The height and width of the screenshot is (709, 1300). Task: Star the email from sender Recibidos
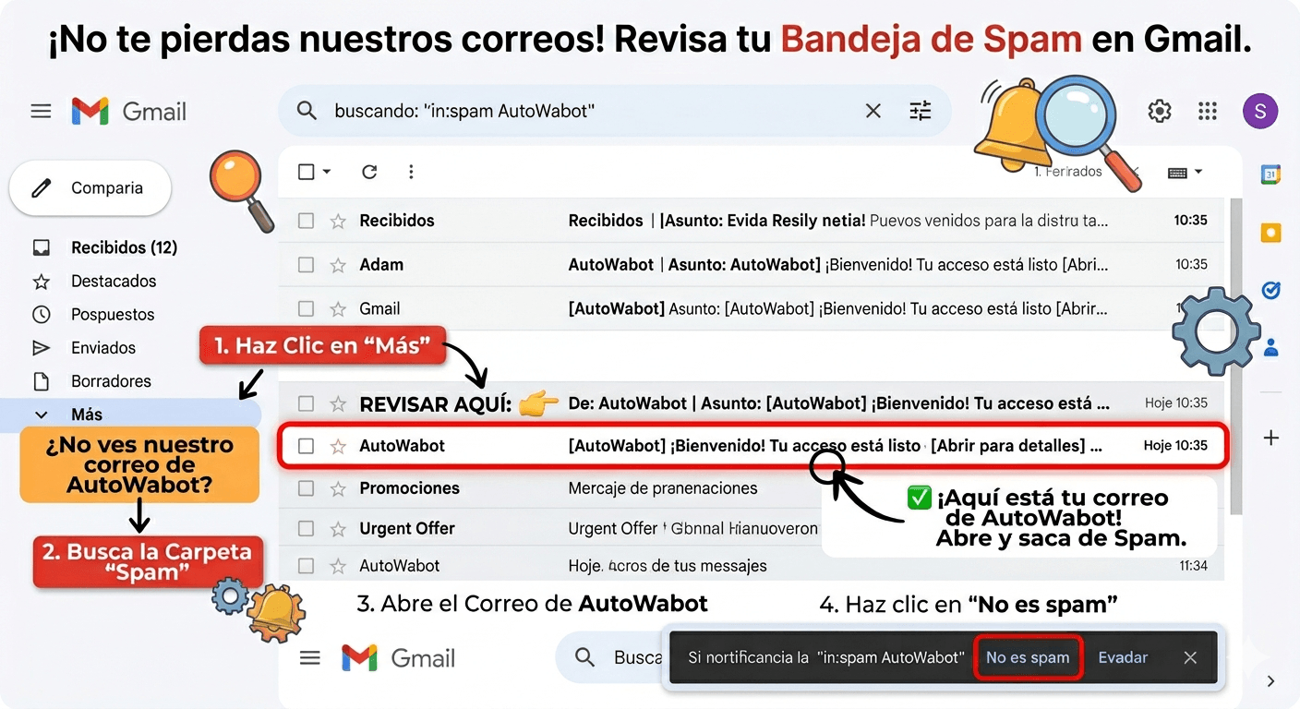[338, 221]
